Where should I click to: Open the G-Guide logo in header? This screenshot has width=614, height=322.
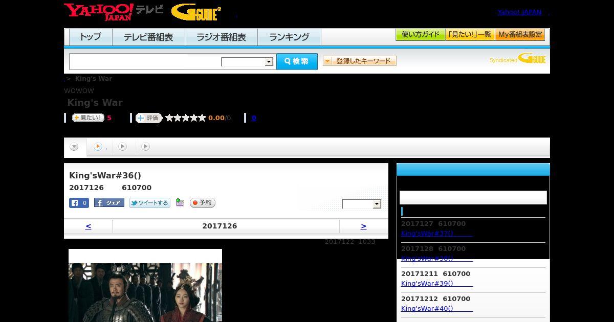(x=196, y=12)
